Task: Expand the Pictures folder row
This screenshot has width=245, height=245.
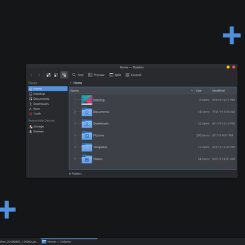Action: pos(75,135)
